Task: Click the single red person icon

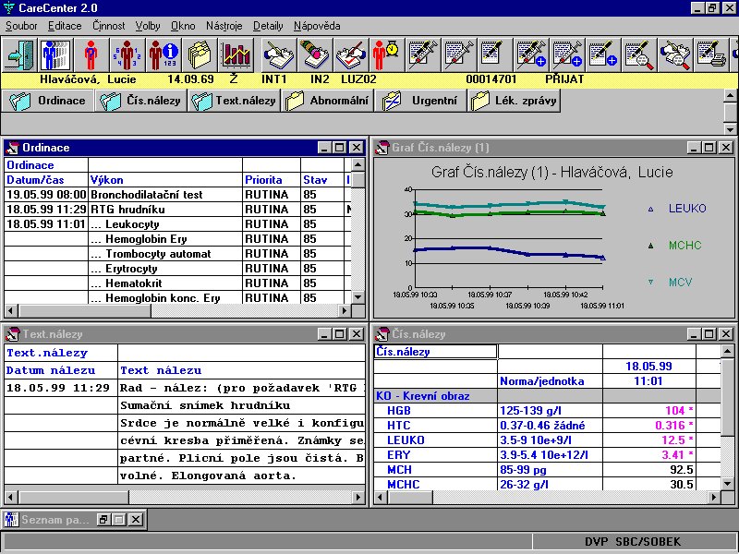Action: tap(91, 54)
